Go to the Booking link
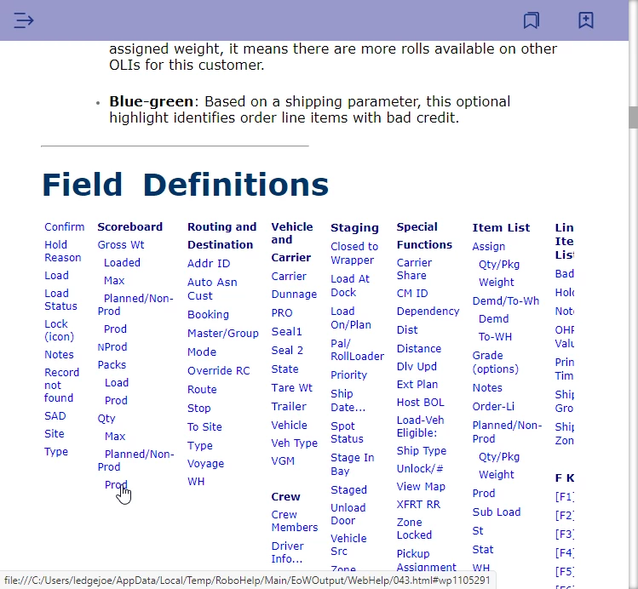This screenshot has height=589, width=638. point(209,315)
